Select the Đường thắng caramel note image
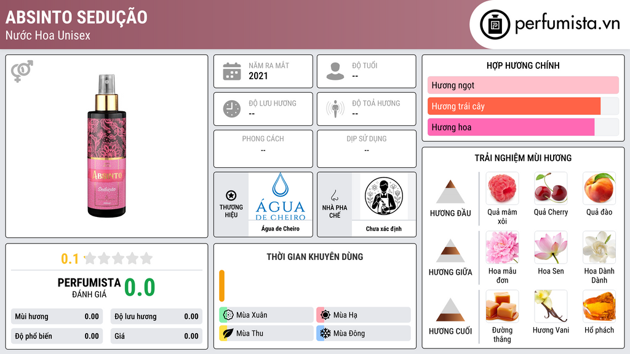 click(x=502, y=307)
